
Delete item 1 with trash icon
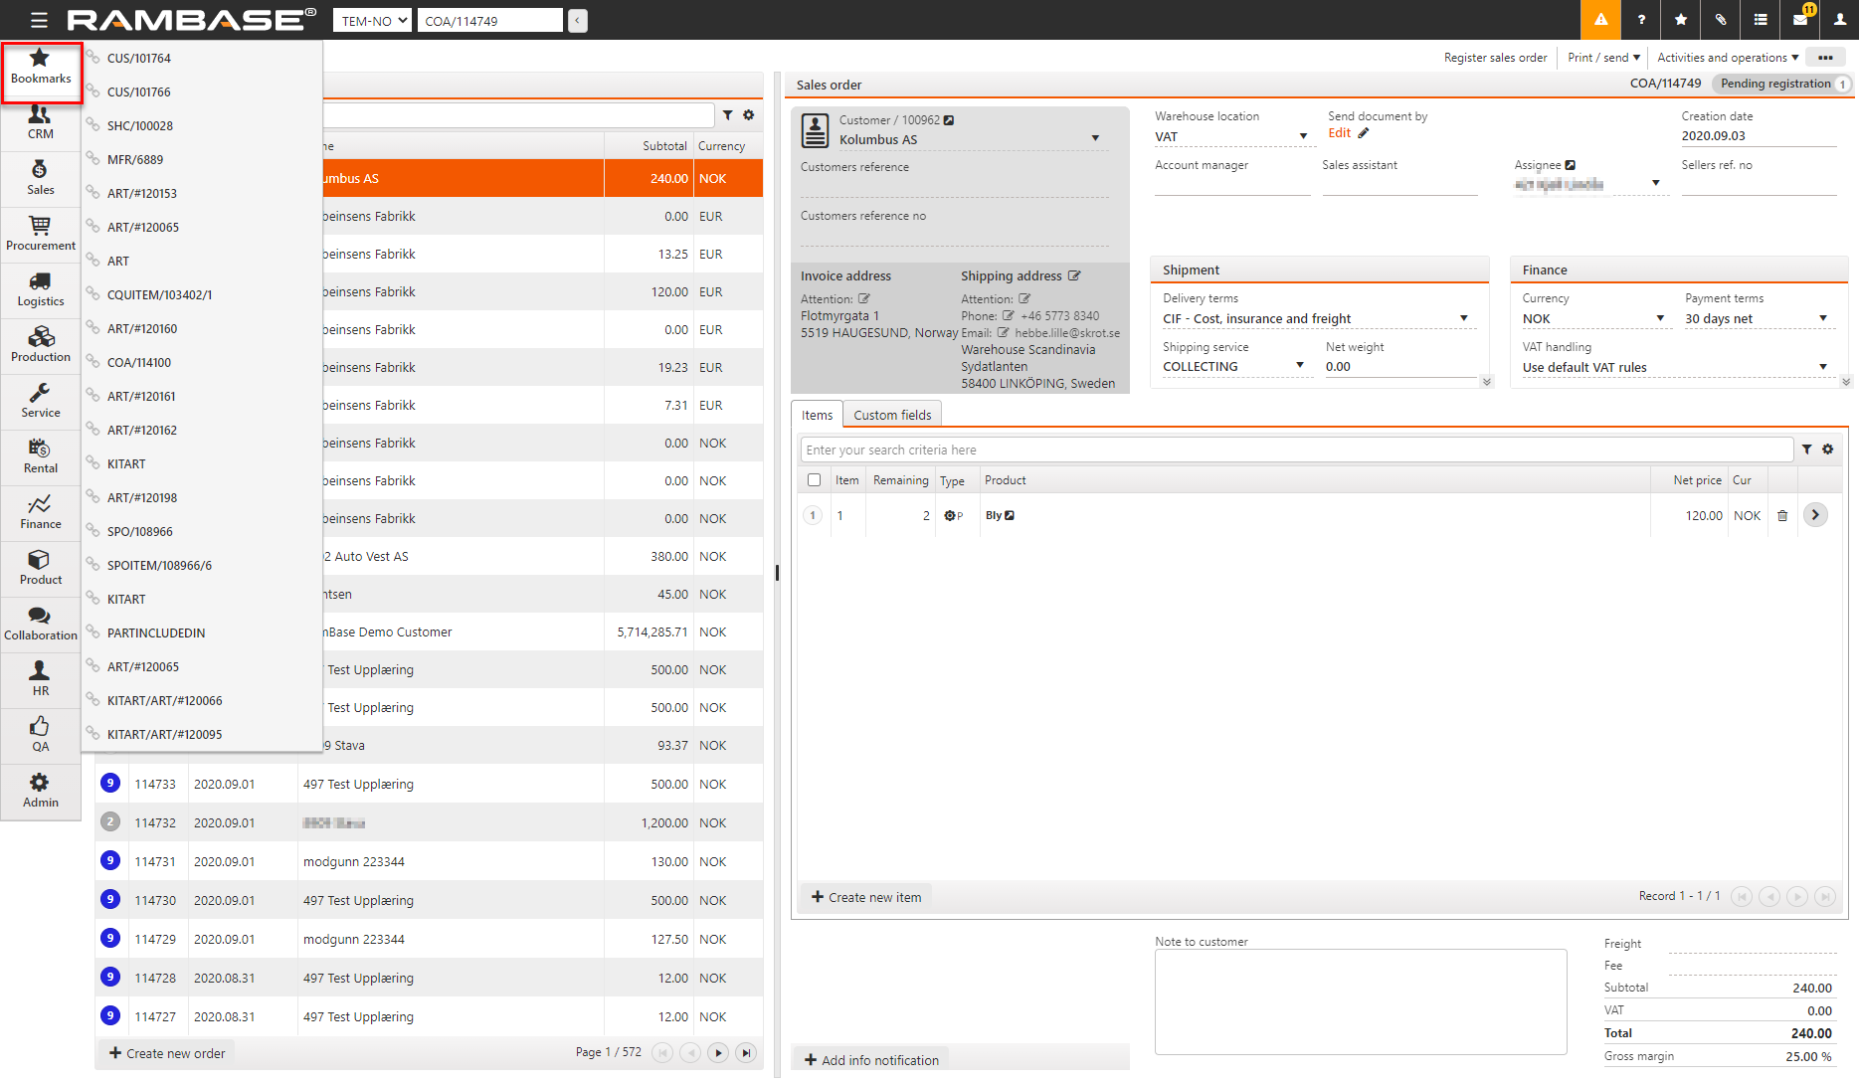pyautogui.click(x=1782, y=516)
